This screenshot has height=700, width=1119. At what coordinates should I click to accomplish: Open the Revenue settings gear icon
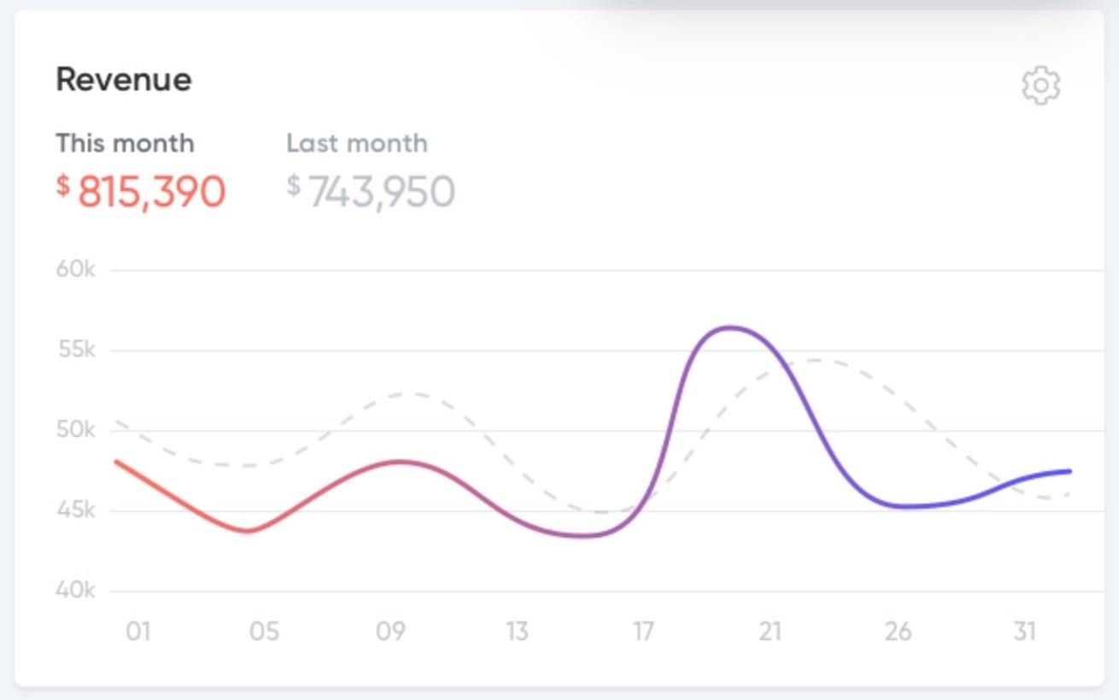(x=1040, y=85)
